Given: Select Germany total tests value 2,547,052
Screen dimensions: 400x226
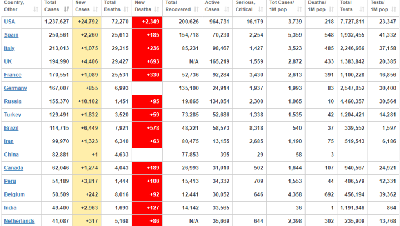Looking at the screenshot, I should (x=352, y=88).
